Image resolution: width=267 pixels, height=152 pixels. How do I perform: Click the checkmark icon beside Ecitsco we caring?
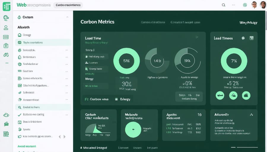[x=20, y=115]
